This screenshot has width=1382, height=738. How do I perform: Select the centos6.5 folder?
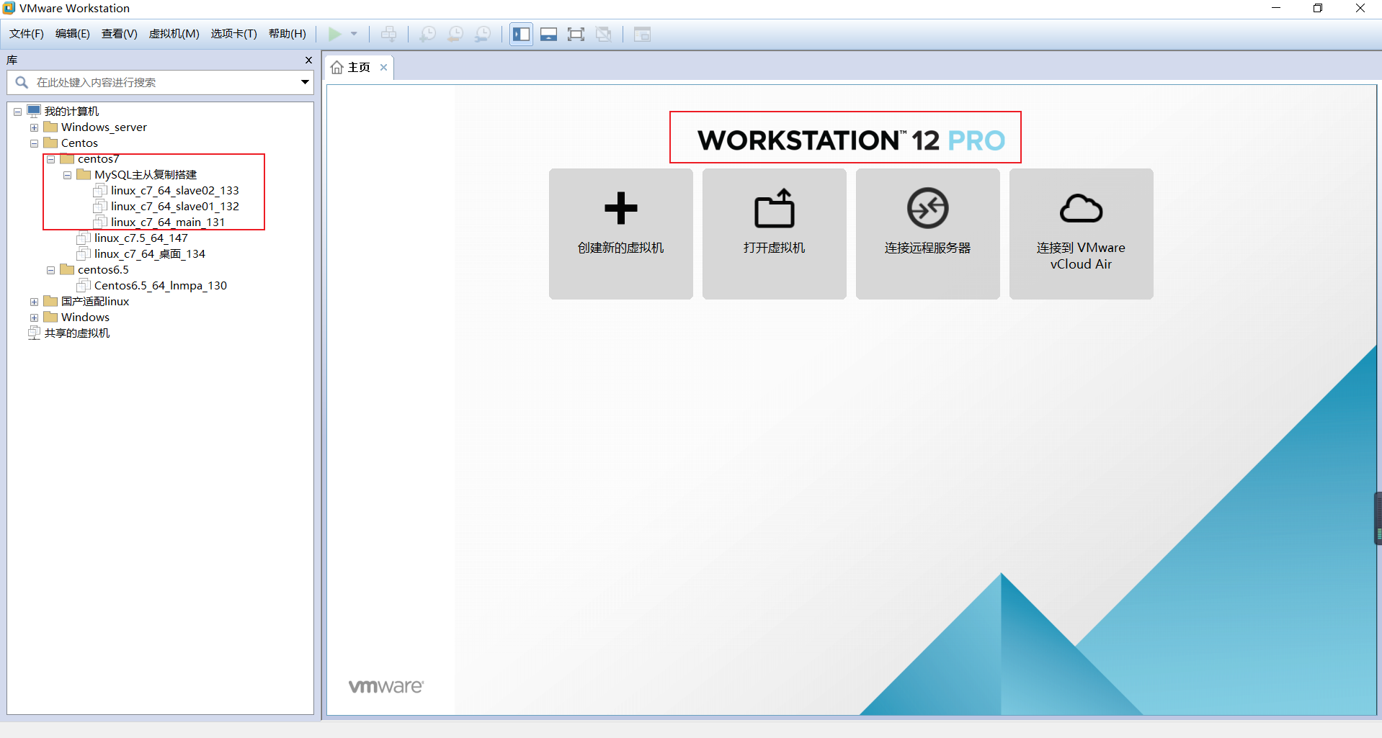click(x=103, y=270)
